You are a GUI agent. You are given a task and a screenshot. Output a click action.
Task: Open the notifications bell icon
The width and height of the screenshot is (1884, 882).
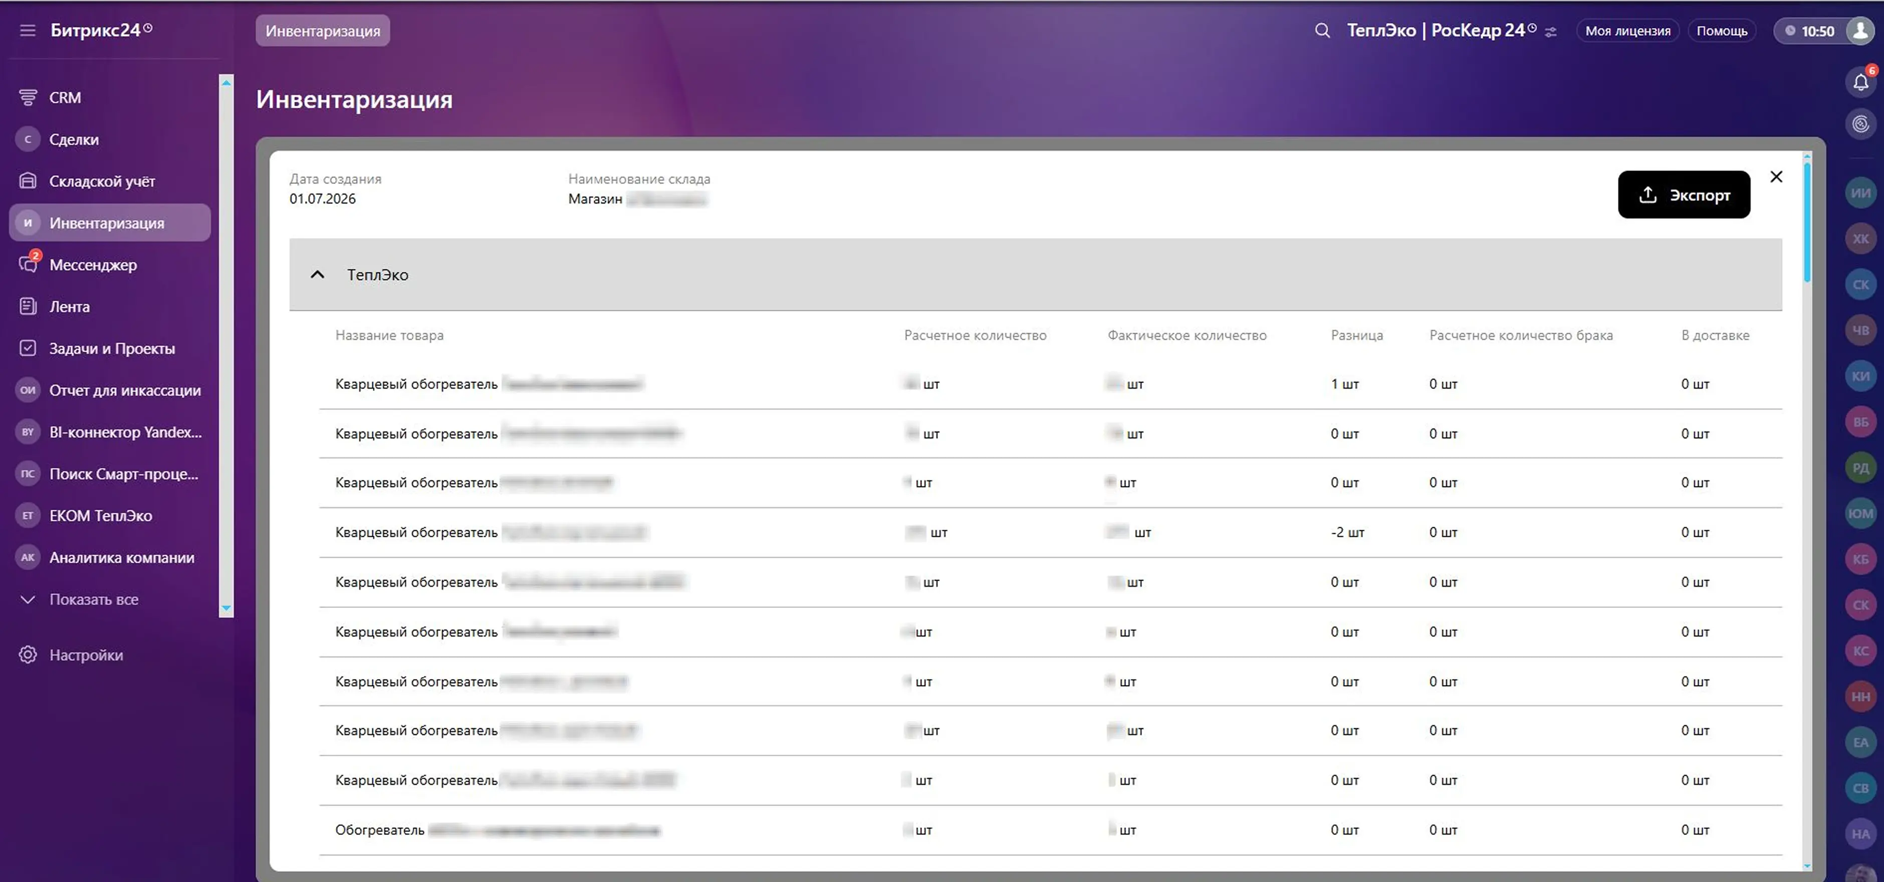point(1860,82)
